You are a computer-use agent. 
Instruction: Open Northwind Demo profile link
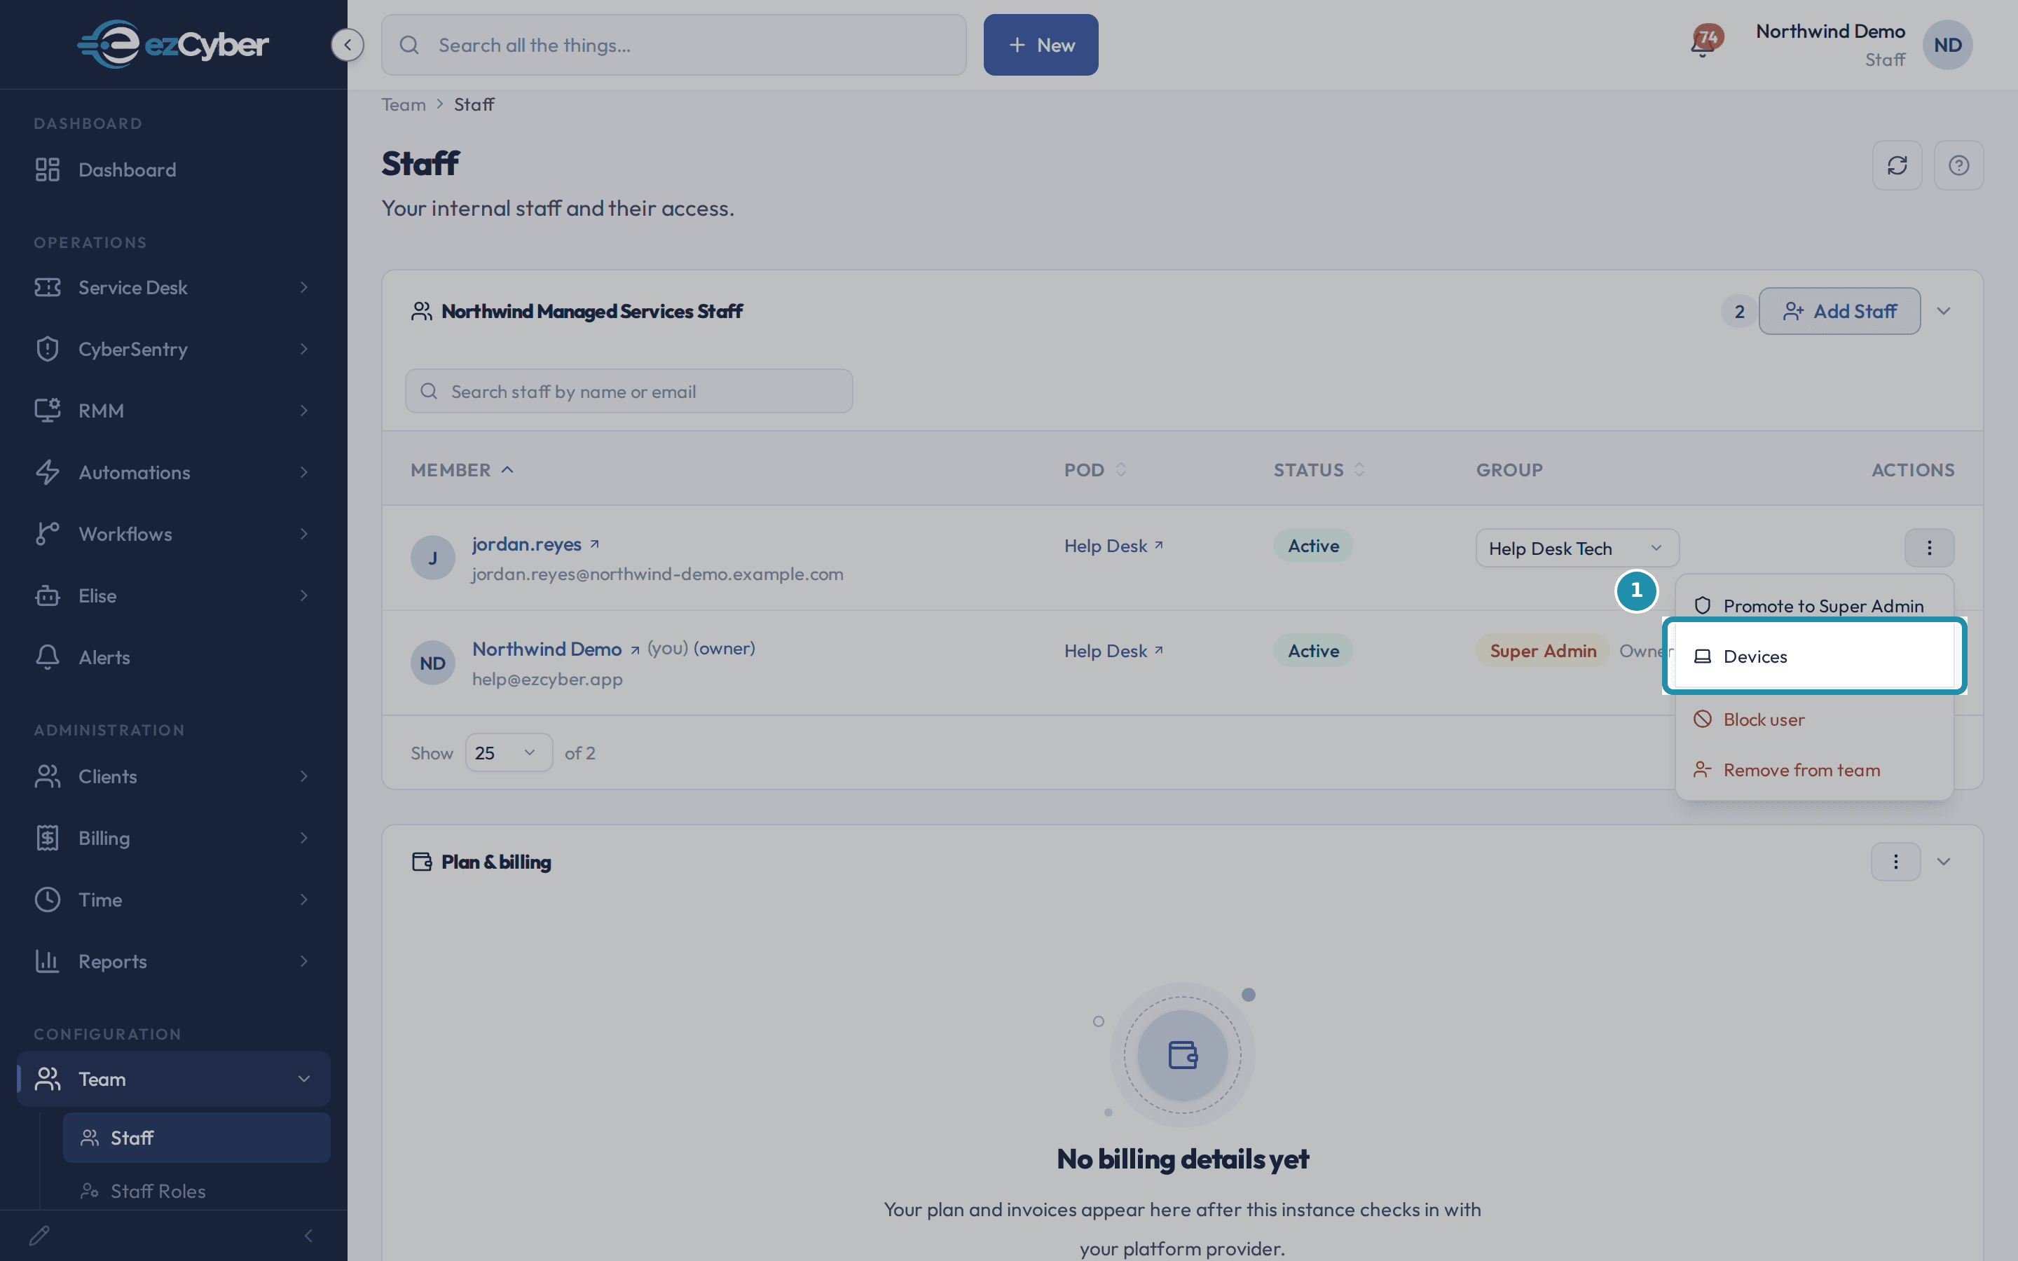tap(556, 649)
